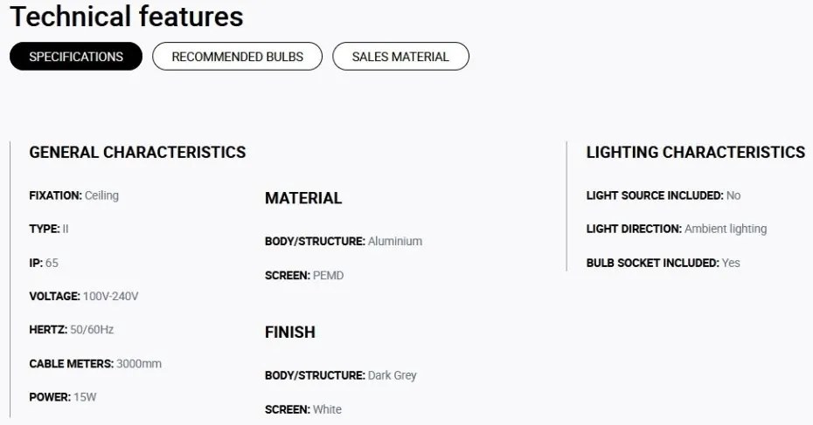The height and width of the screenshot is (425, 813).
Task: Click the FINISH section heading
Action: click(x=290, y=332)
